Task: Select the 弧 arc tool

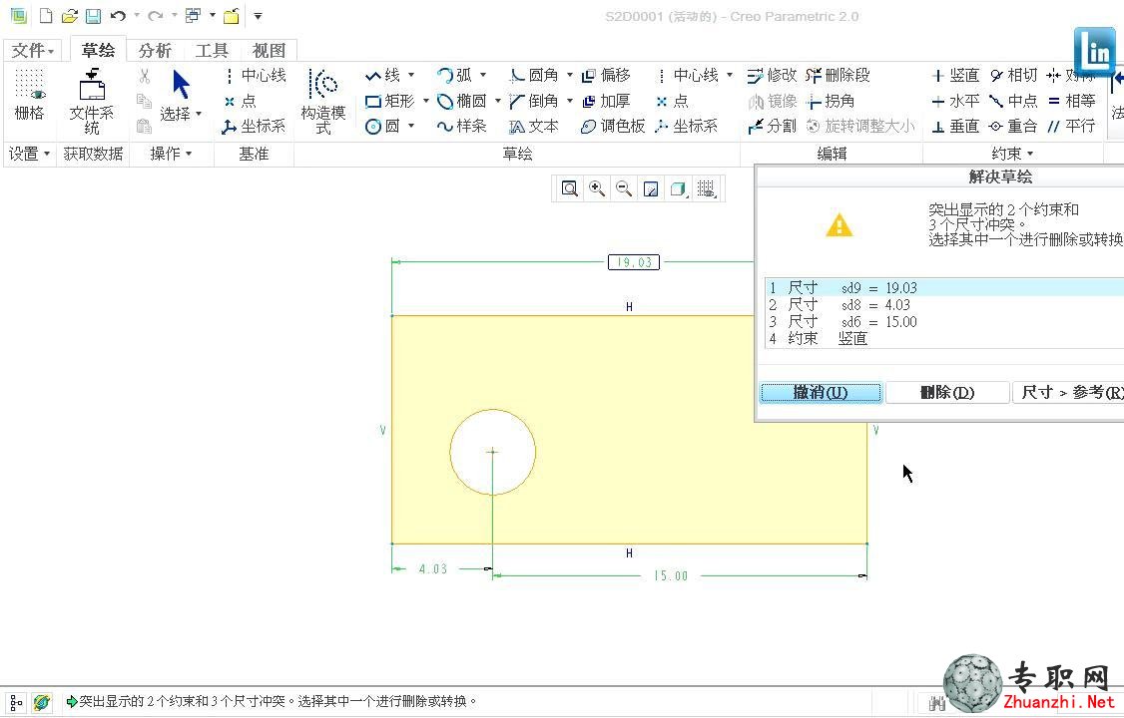Action: point(454,75)
